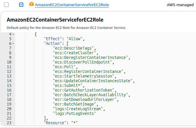Tick the AmazonEC2ContainerServiceforEC2Role row checkbox
Viewport: 196px width, 128px height.
(6, 5)
